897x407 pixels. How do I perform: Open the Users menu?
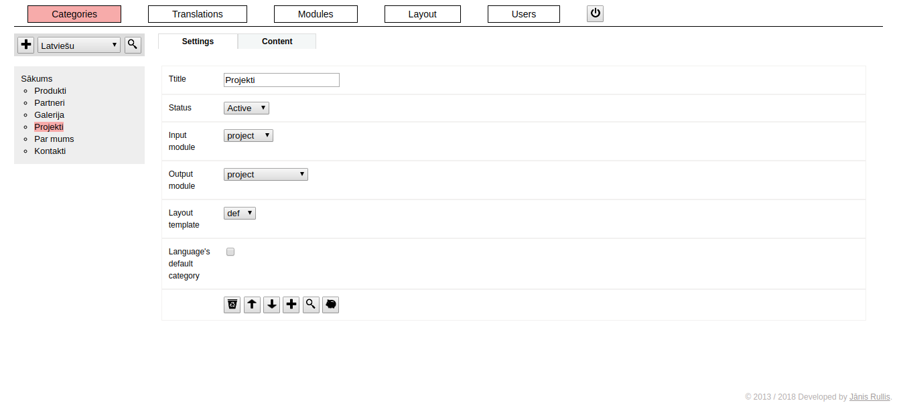[x=524, y=14]
